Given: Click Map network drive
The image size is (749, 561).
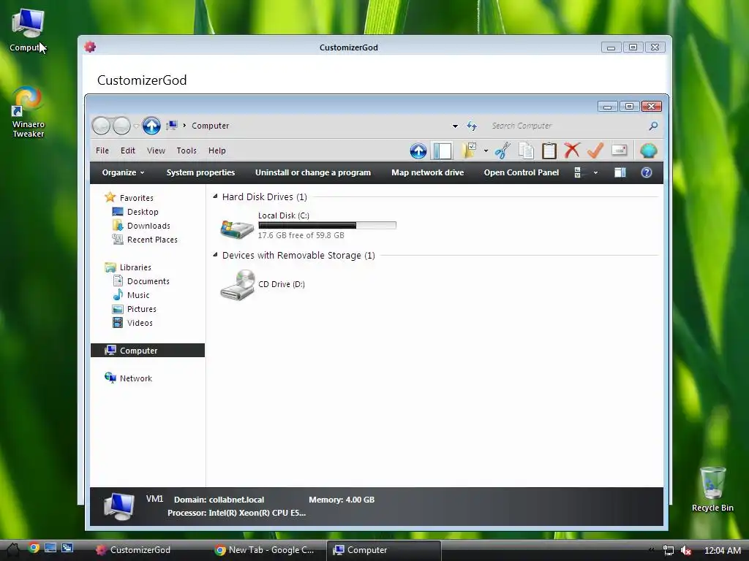Looking at the screenshot, I should click(427, 172).
